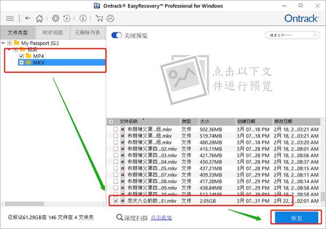Click file icon of the 519.74MB row

click(123, 136)
